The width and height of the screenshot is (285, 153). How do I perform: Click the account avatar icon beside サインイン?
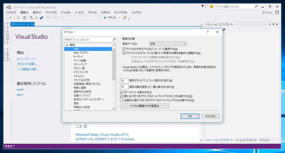(x=277, y=12)
